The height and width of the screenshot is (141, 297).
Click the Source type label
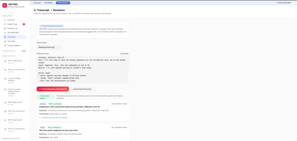pyautogui.click(x=42, y=43)
